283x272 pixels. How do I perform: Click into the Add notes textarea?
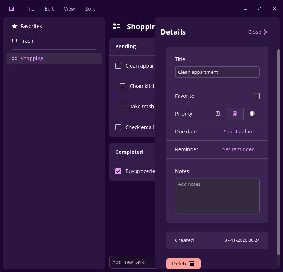[217, 196]
